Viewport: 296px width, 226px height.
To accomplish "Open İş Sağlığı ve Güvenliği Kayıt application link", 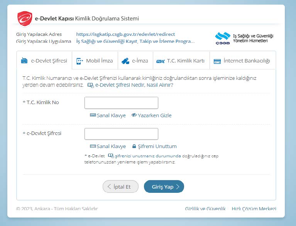I will pyautogui.click(x=135, y=41).
